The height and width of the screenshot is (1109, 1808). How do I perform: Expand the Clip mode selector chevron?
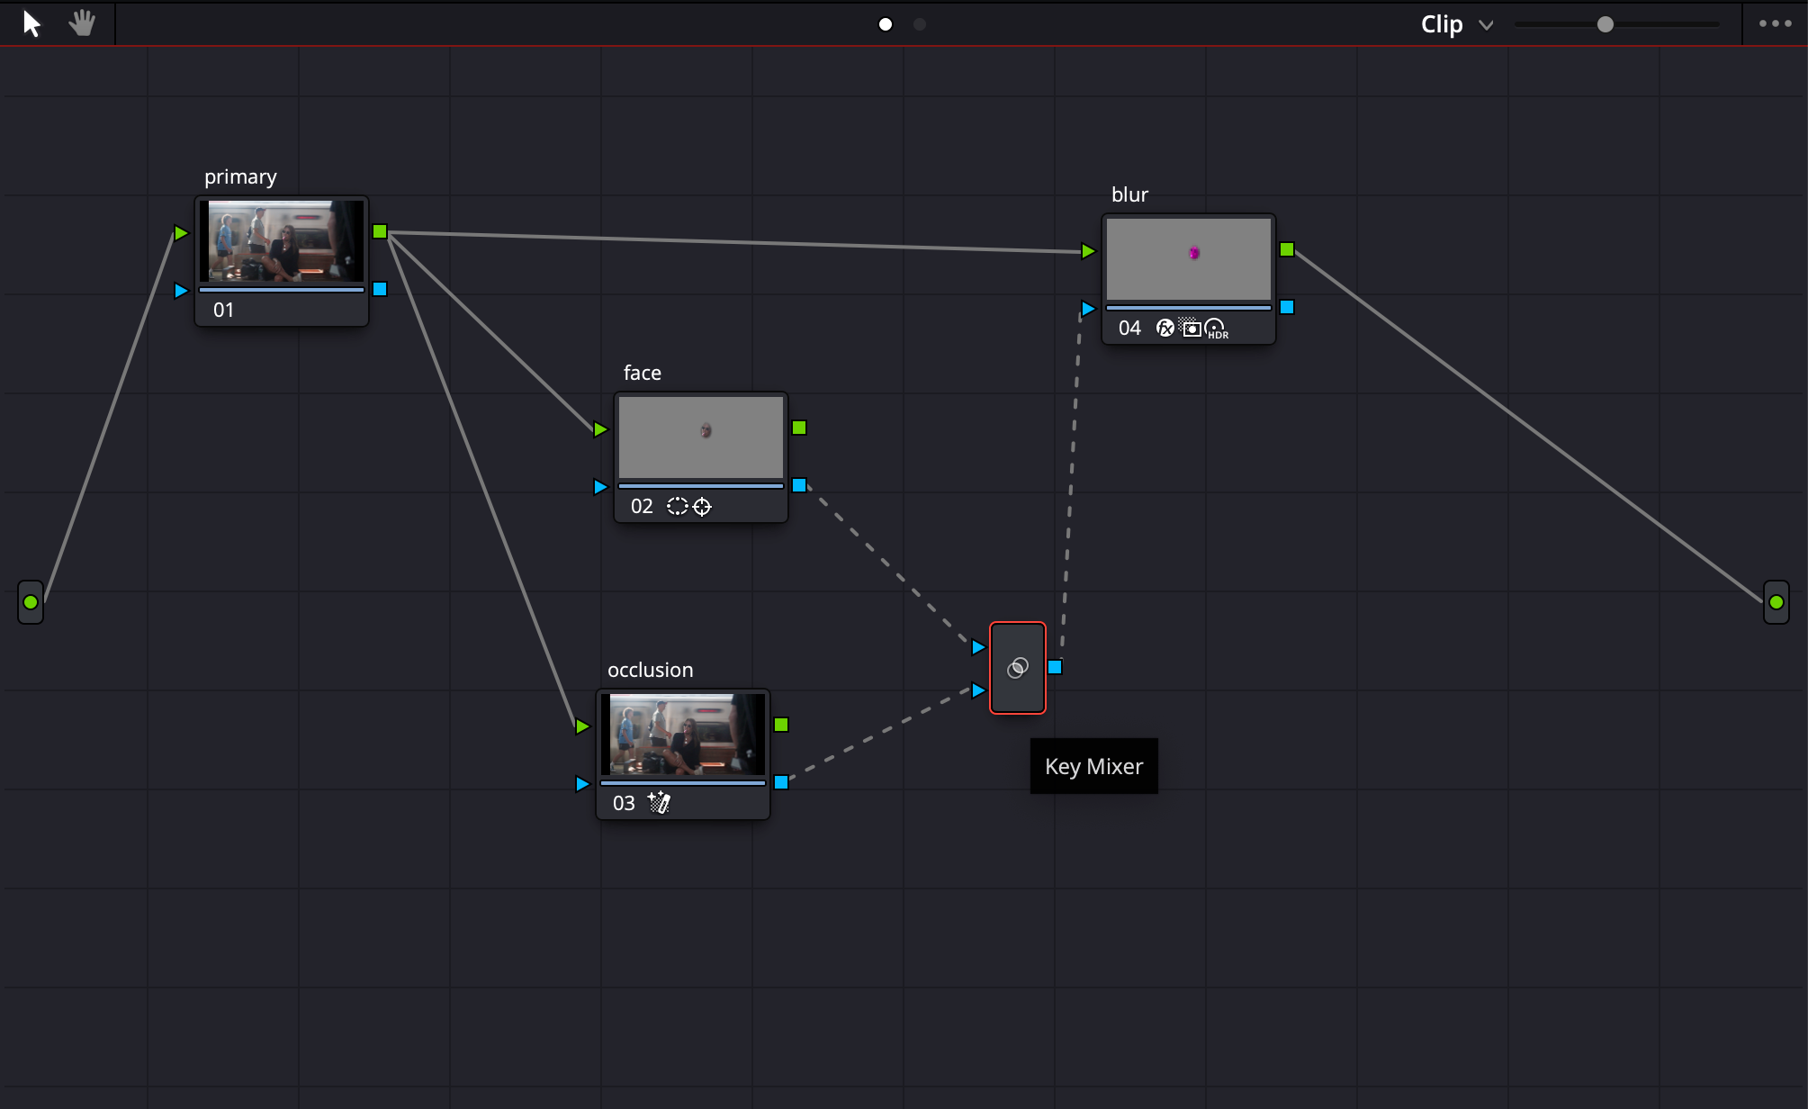(1486, 25)
